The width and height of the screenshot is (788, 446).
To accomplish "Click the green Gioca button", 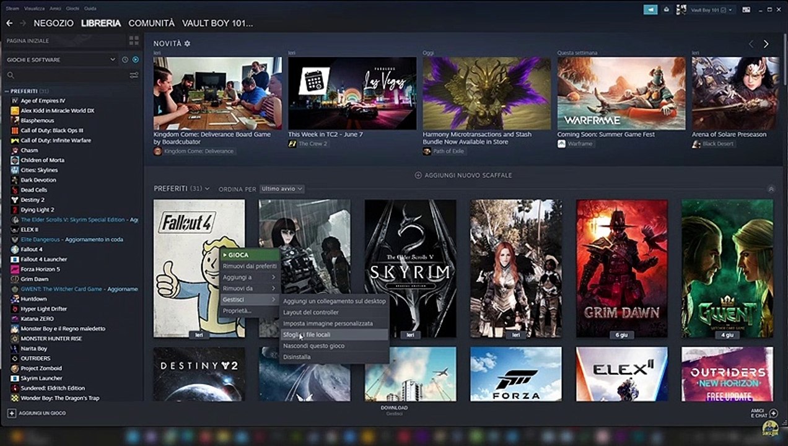I will tap(250, 255).
